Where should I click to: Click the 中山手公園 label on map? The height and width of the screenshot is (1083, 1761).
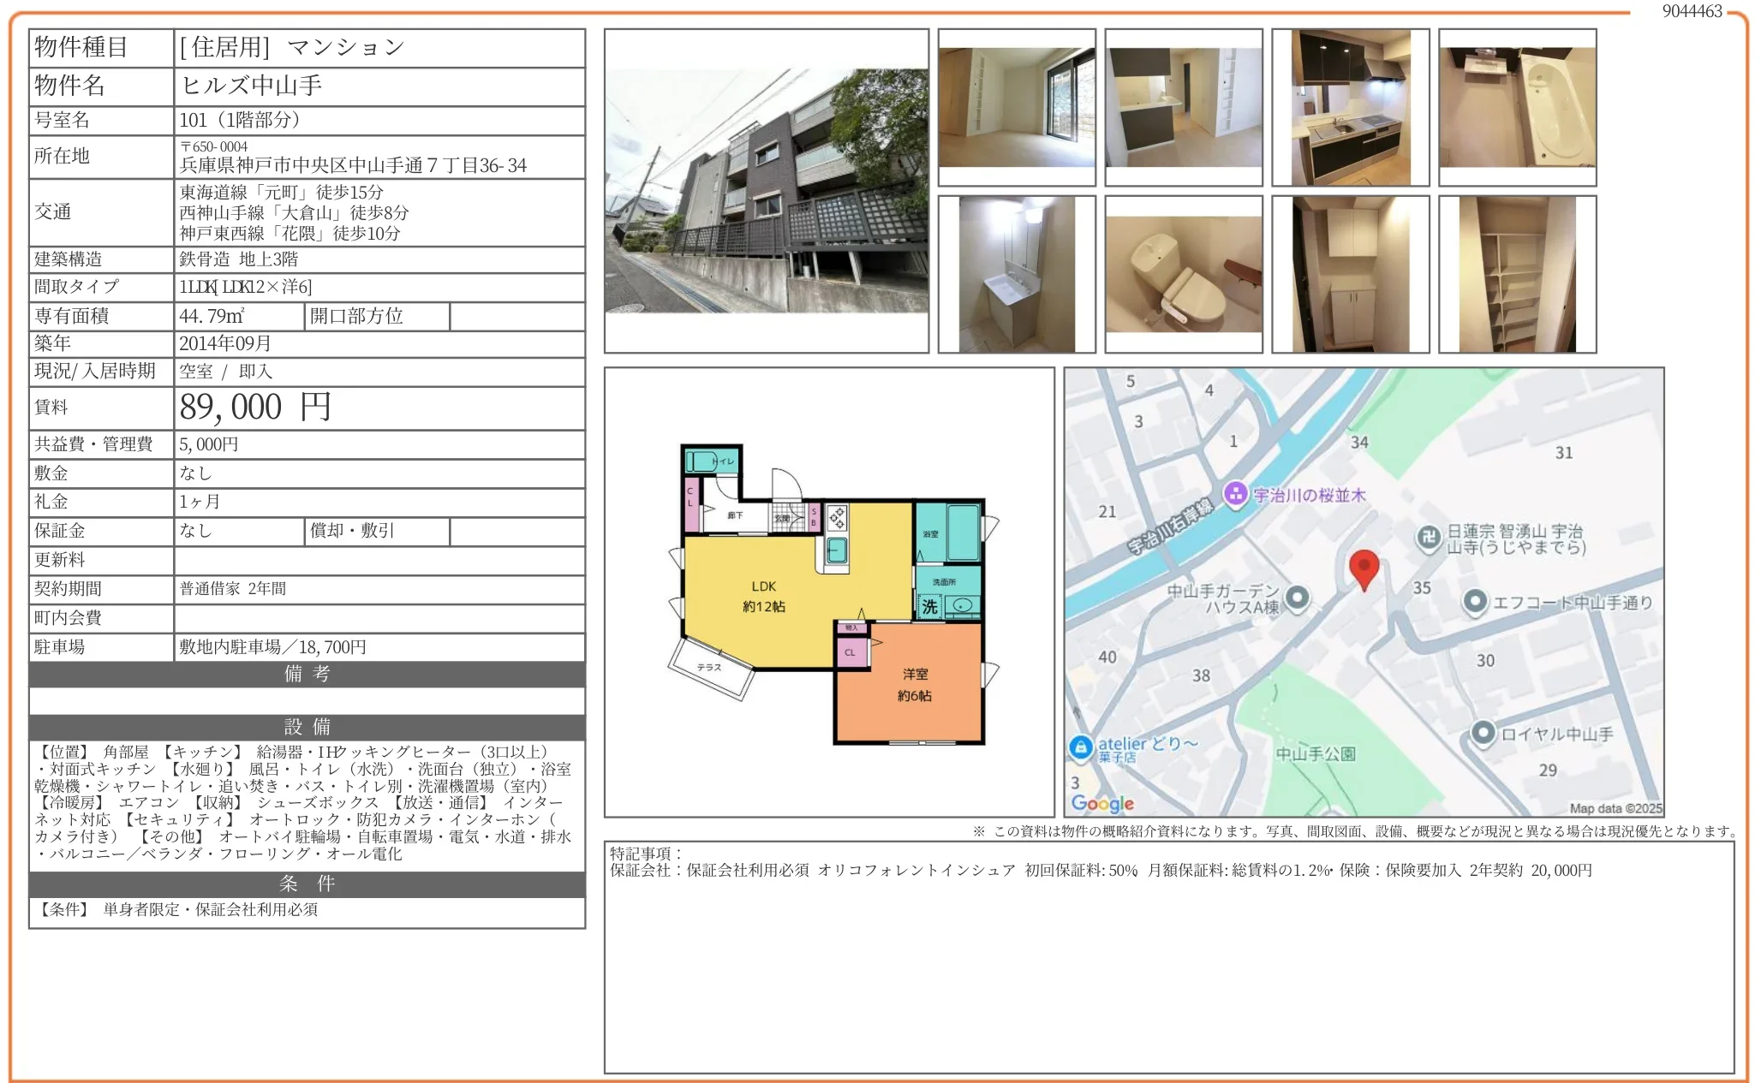pyautogui.click(x=1315, y=753)
